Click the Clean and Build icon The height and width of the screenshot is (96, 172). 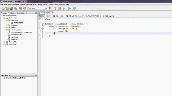click(59, 8)
